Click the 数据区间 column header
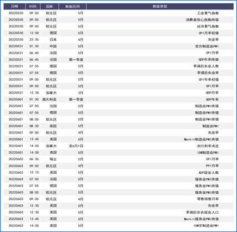This screenshot has height=232, width=237. click(73, 7)
